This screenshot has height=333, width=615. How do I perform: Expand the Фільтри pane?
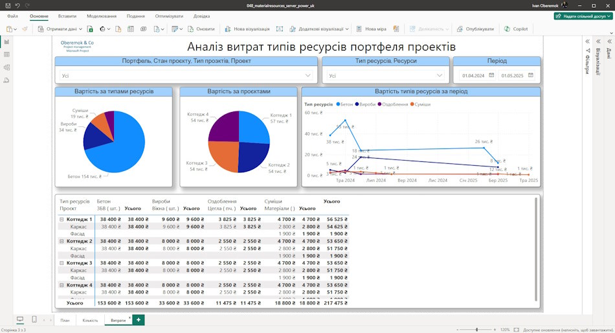coord(588,41)
